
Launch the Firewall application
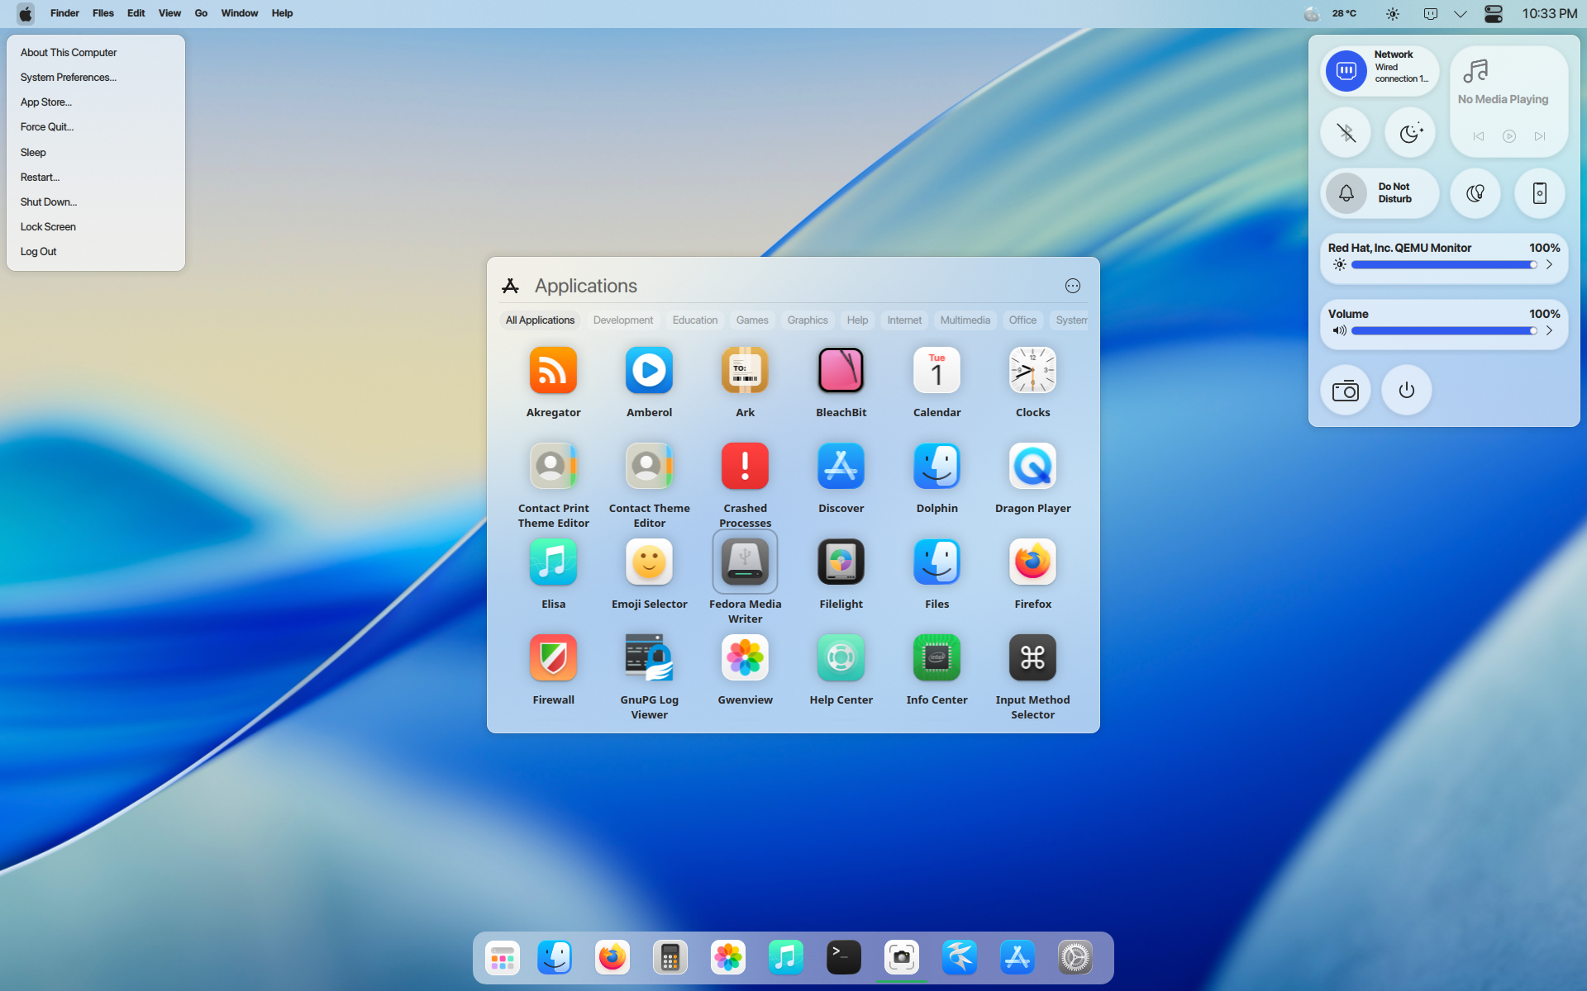coord(553,658)
